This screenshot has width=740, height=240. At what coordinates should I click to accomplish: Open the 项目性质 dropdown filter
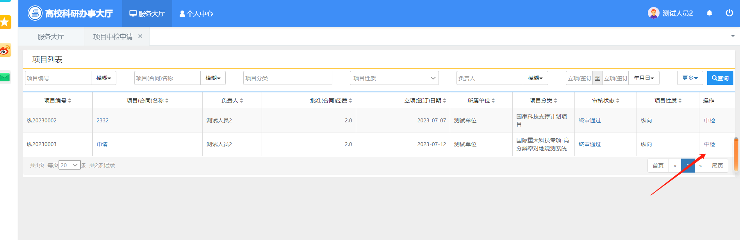pos(394,78)
